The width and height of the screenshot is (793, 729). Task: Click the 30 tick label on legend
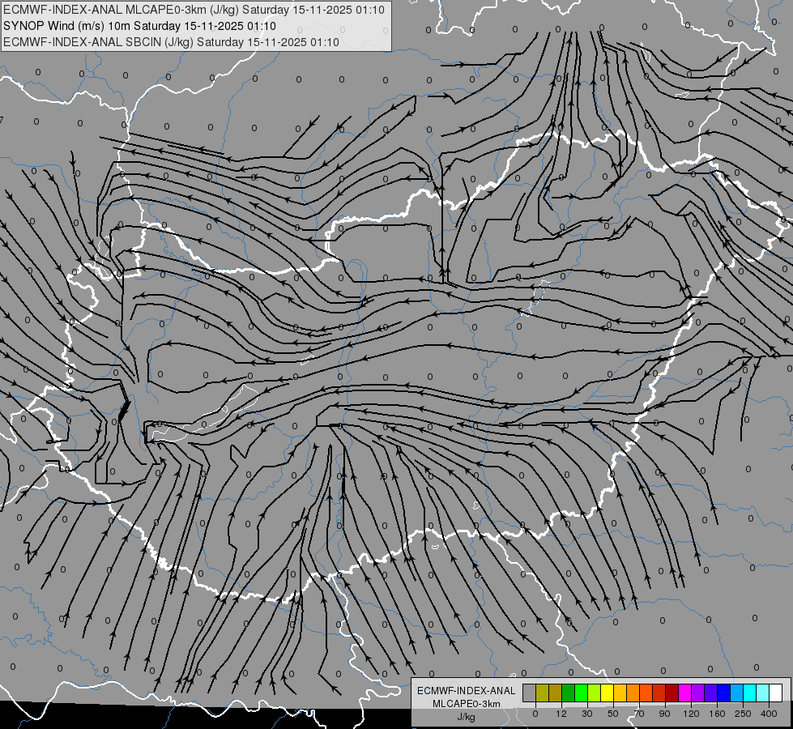[586, 714]
